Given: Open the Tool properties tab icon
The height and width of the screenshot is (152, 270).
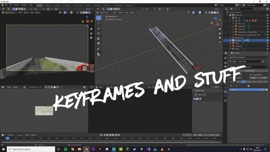Looking at the screenshot, I should tap(225, 58).
